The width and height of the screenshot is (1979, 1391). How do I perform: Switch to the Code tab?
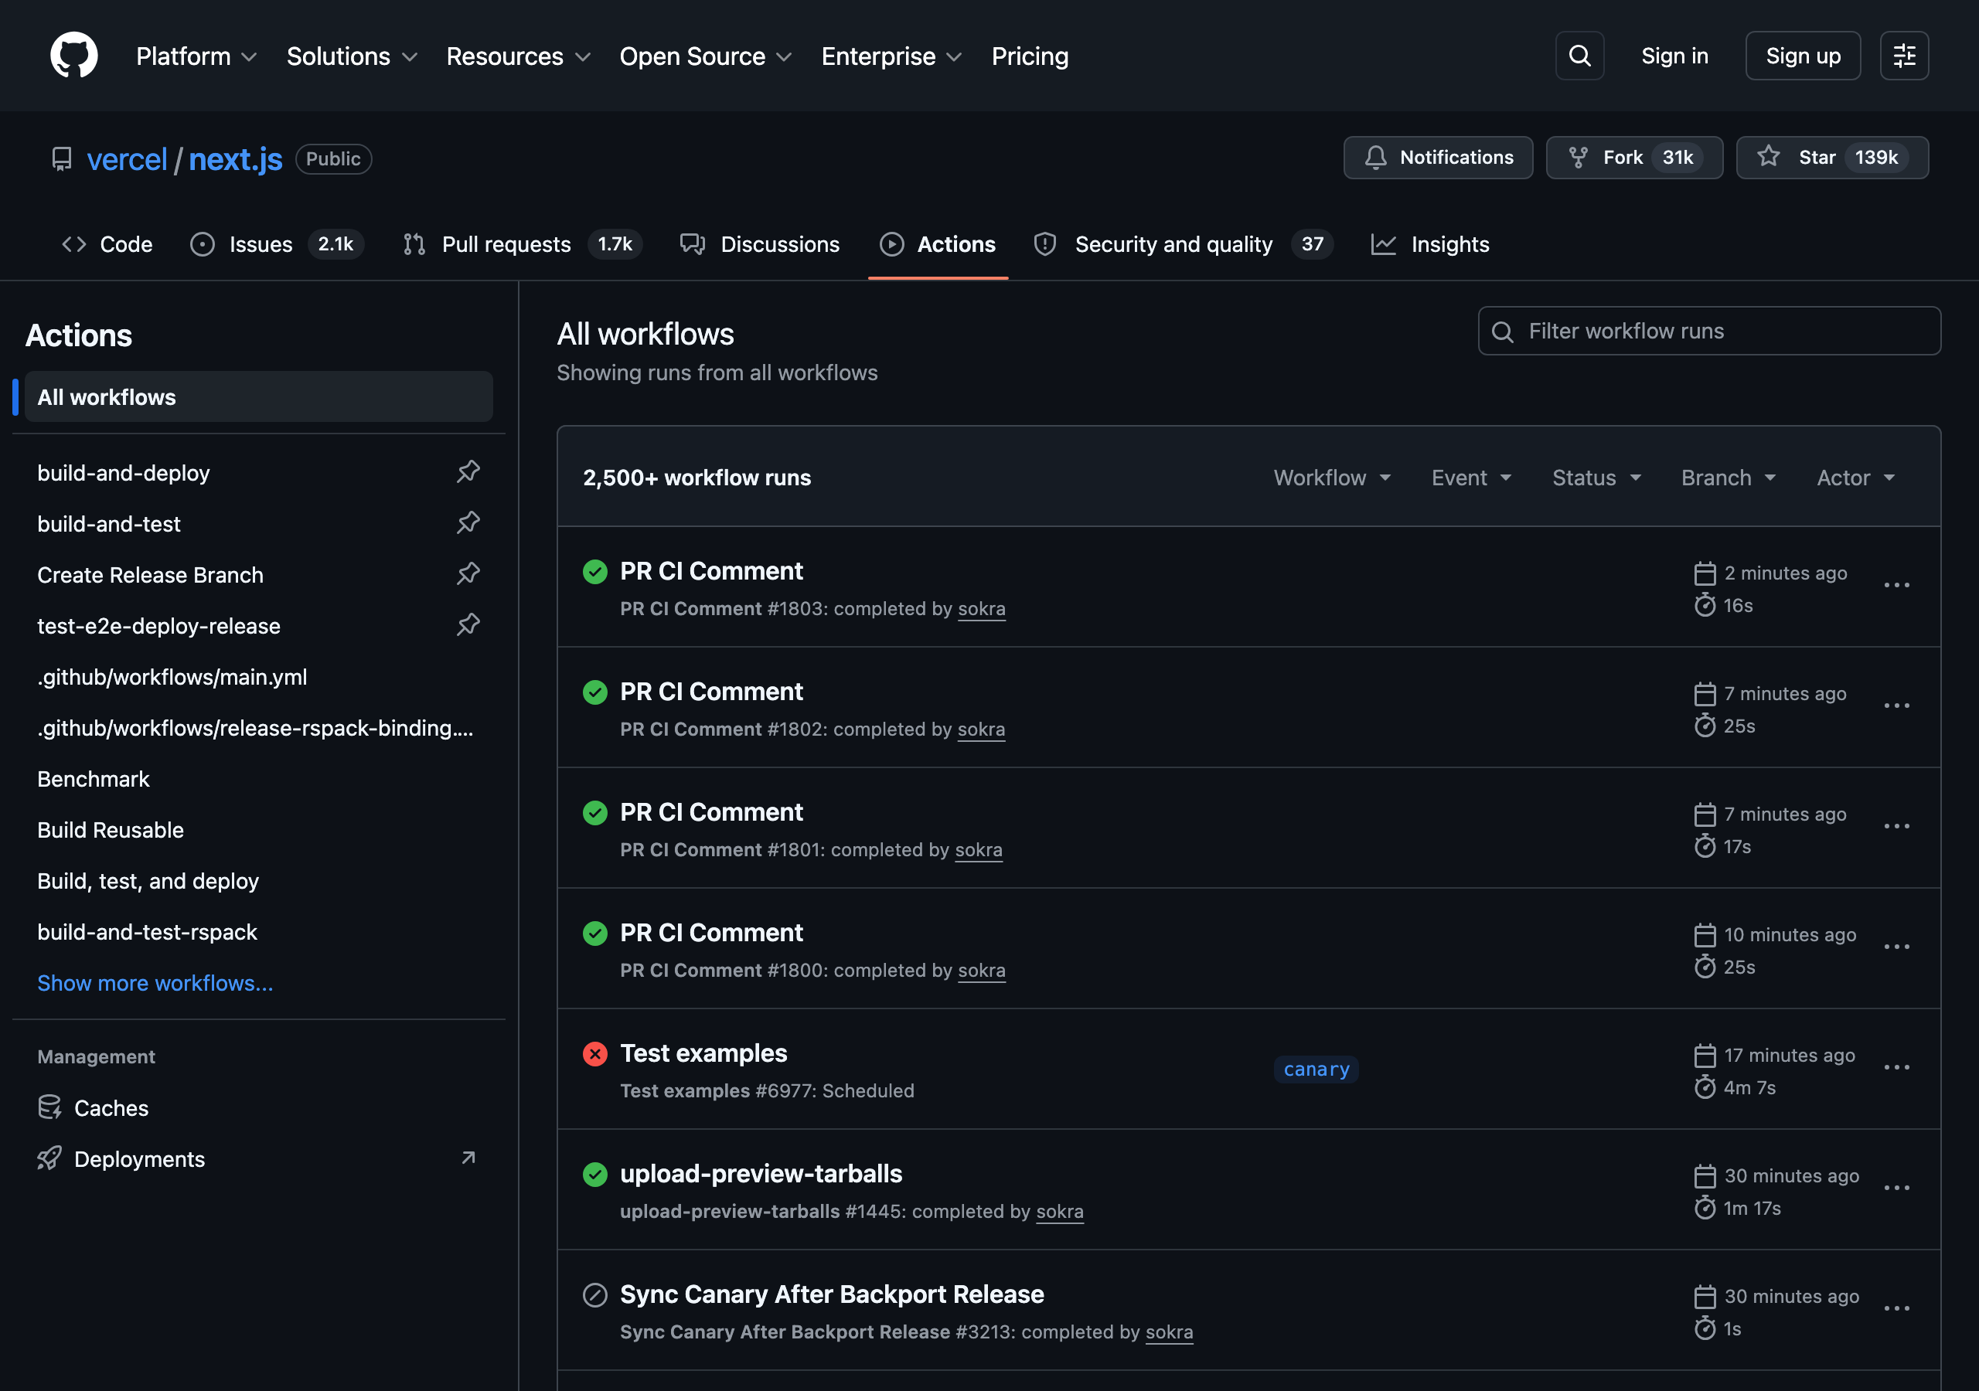[x=107, y=245]
